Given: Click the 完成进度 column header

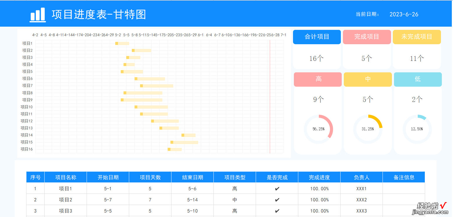Looking at the screenshot, I should 319,177.
